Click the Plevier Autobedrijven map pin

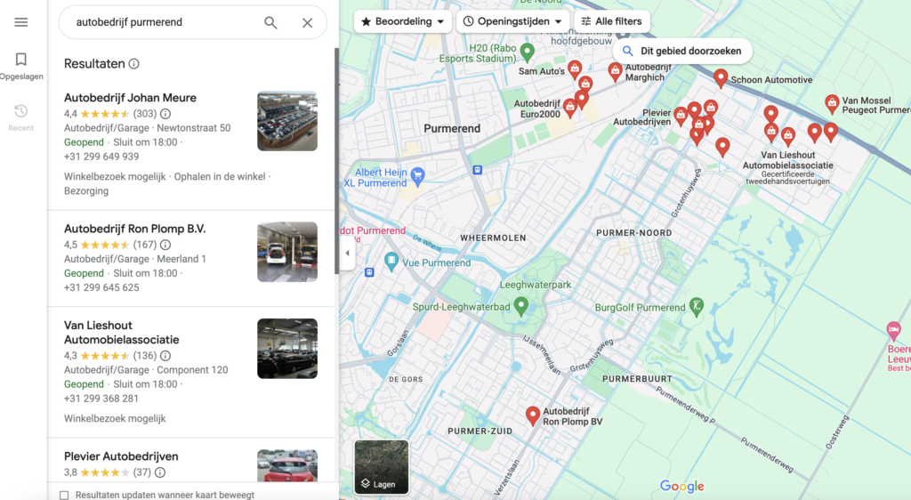681,116
